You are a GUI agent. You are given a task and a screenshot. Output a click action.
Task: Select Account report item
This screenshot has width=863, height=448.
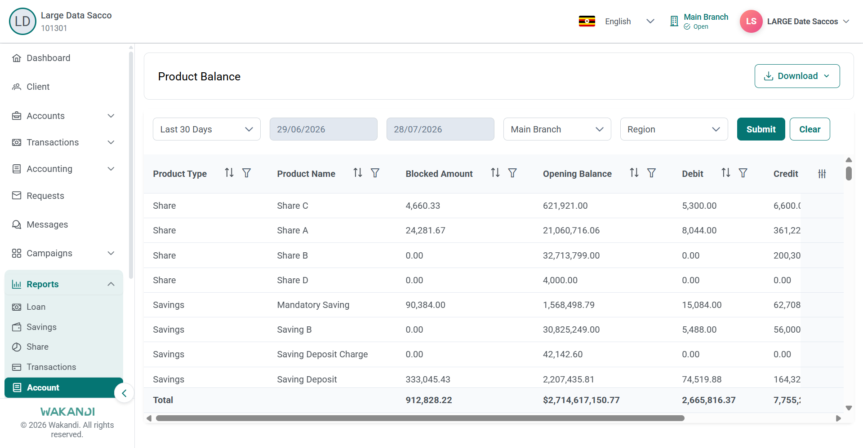coord(64,387)
